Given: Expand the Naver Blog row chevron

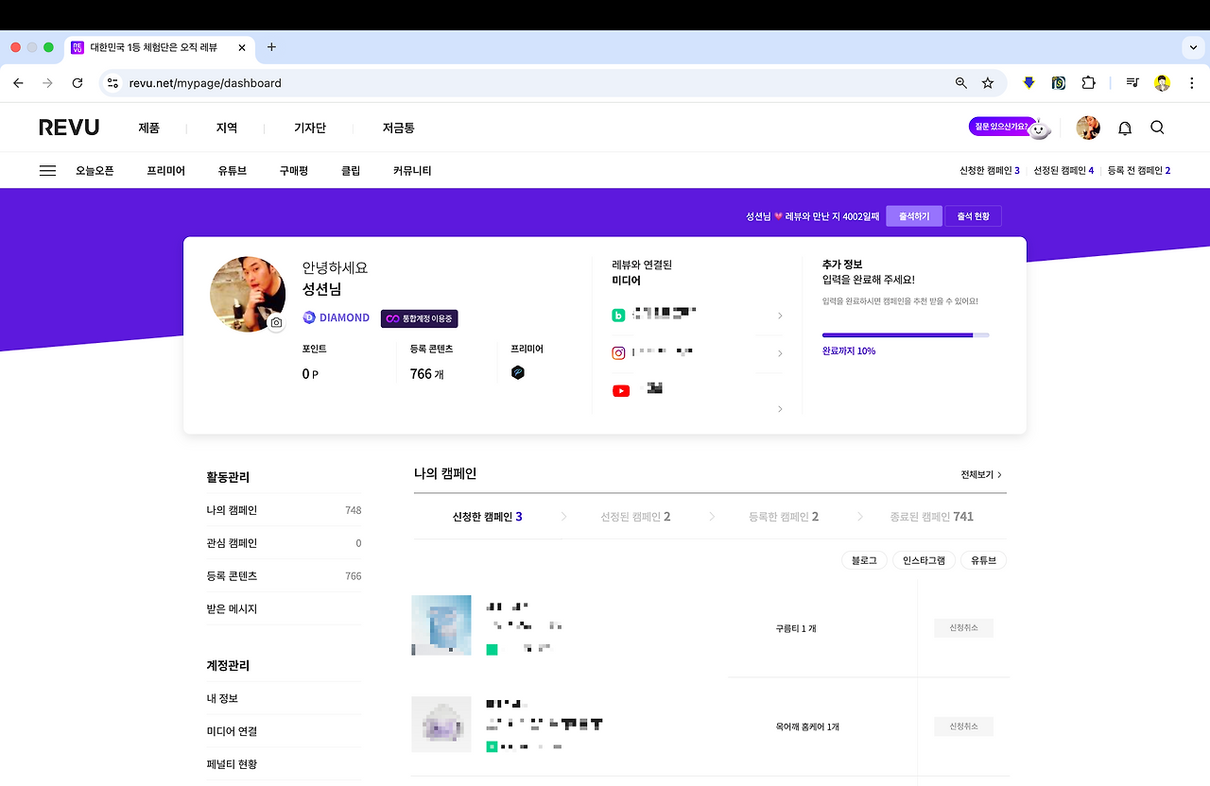Looking at the screenshot, I should [x=779, y=315].
